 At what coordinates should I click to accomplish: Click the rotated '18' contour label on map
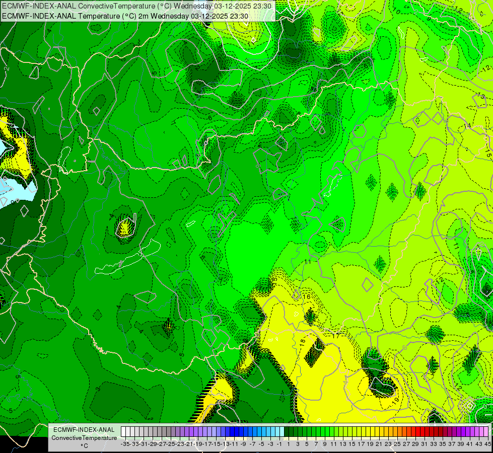(x=303, y=343)
